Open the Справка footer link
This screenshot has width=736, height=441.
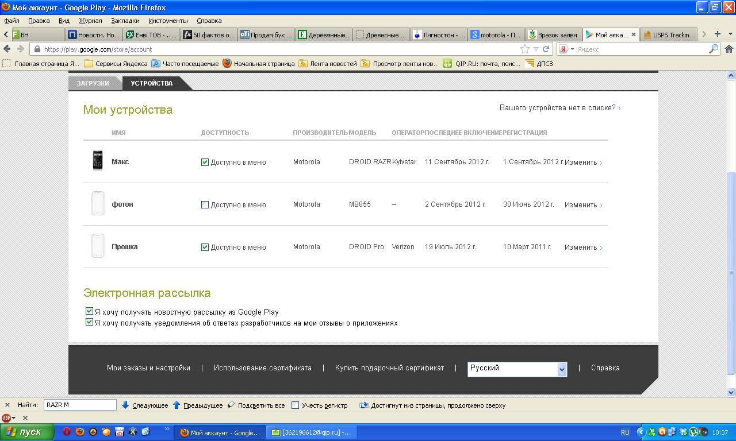click(605, 368)
